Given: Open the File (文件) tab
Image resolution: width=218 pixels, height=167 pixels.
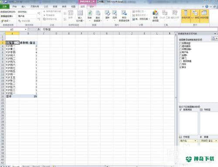Looking at the screenshot, I should 5,7.
